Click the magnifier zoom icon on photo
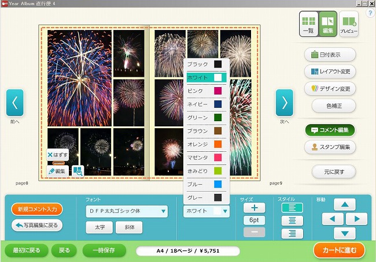 click(x=78, y=170)
